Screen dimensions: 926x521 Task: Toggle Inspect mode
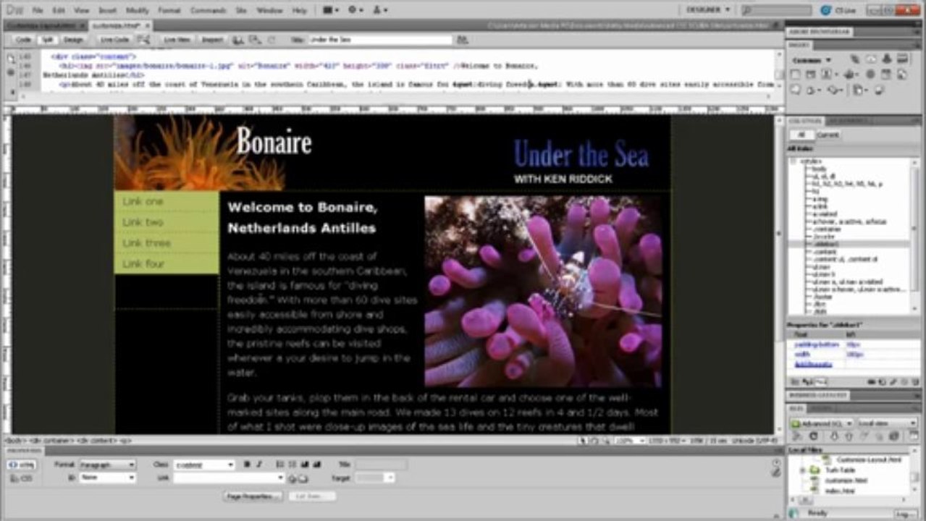pyautogui.click(x=212, y=40)
